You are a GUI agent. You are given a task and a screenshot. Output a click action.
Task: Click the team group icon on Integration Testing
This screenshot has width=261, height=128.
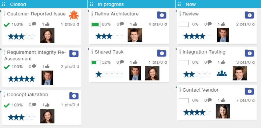(222, 73)
